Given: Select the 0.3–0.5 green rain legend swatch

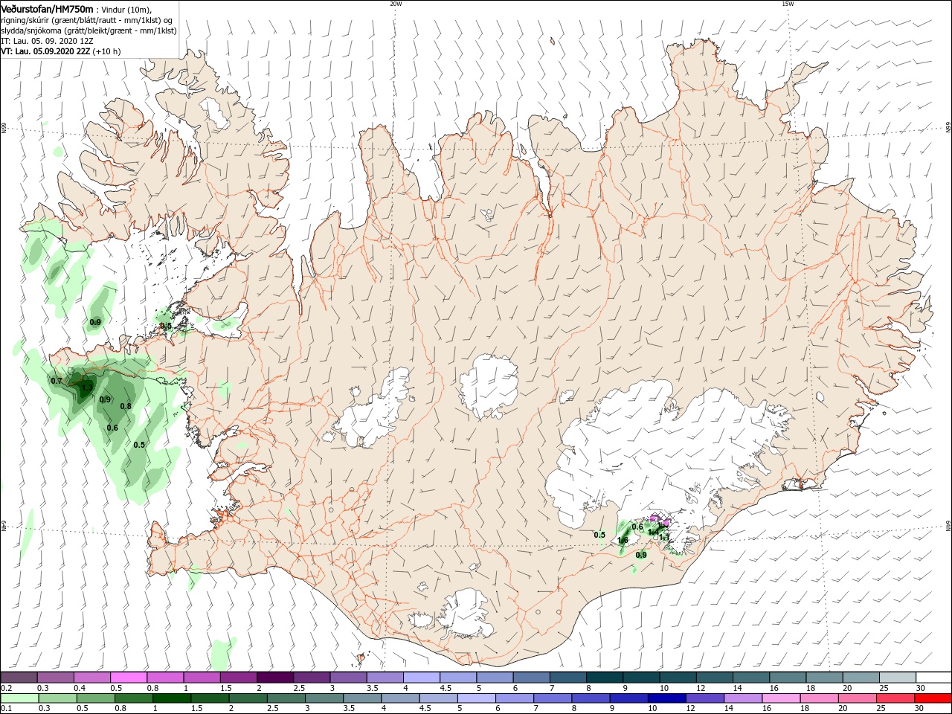Looking at the screenshot, I should (57, 698).
